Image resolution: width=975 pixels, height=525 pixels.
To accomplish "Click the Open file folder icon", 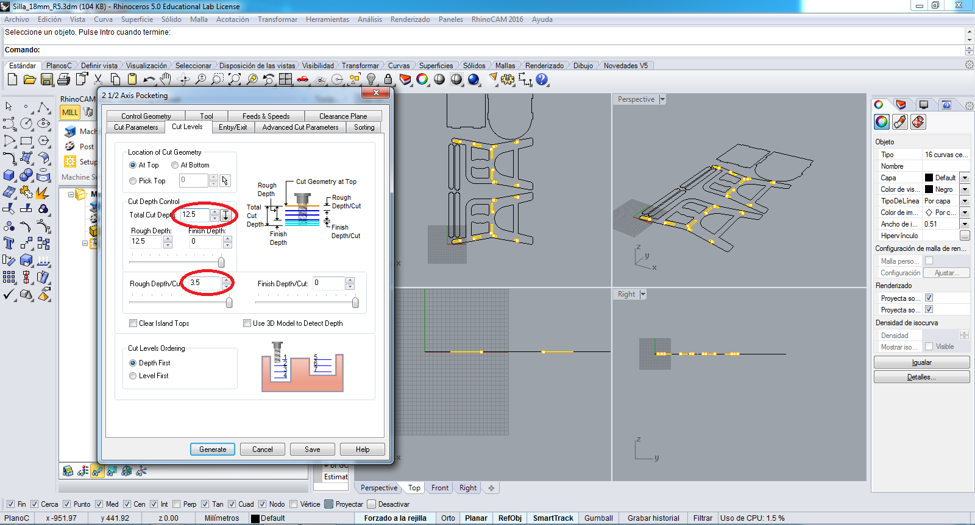I will (29, 79).
